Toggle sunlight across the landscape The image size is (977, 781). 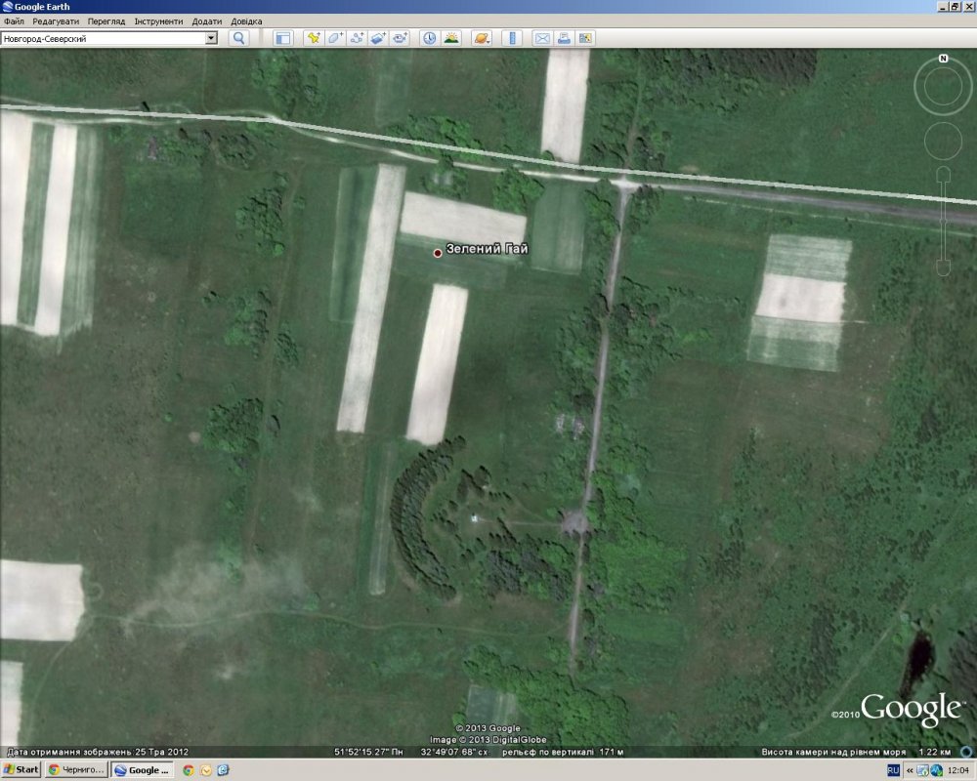coord(451,38)
